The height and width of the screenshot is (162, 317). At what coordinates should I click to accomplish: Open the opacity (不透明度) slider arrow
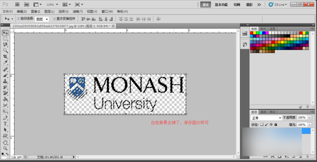pyautogui.click(x=310, y=118)
